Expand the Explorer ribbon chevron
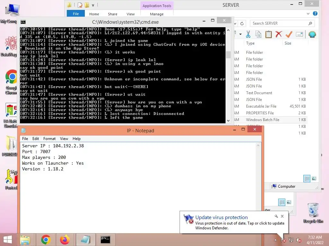The image size is (329, 246). tap(308, 13)
